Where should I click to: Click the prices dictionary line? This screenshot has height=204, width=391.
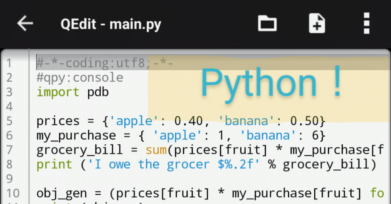tap(180, 121)
